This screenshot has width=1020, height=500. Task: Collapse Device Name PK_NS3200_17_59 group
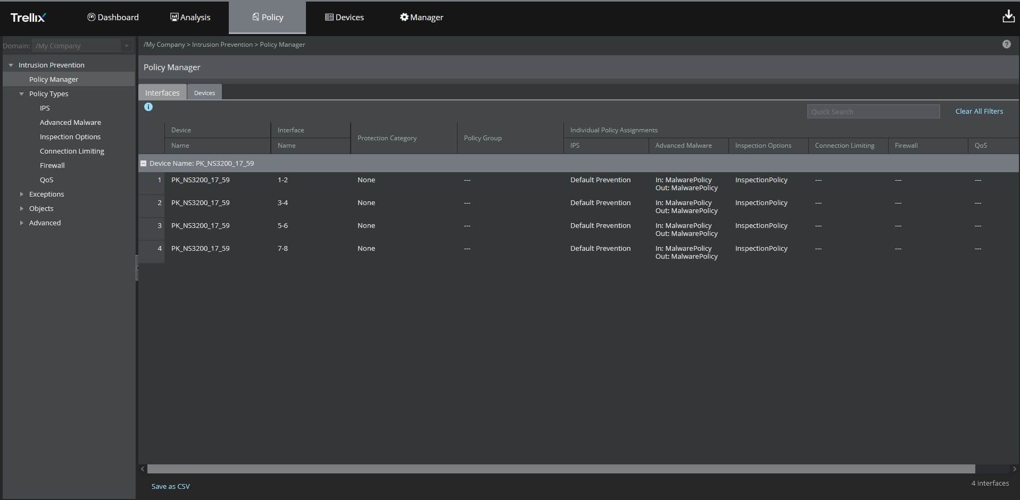point(143,163)
